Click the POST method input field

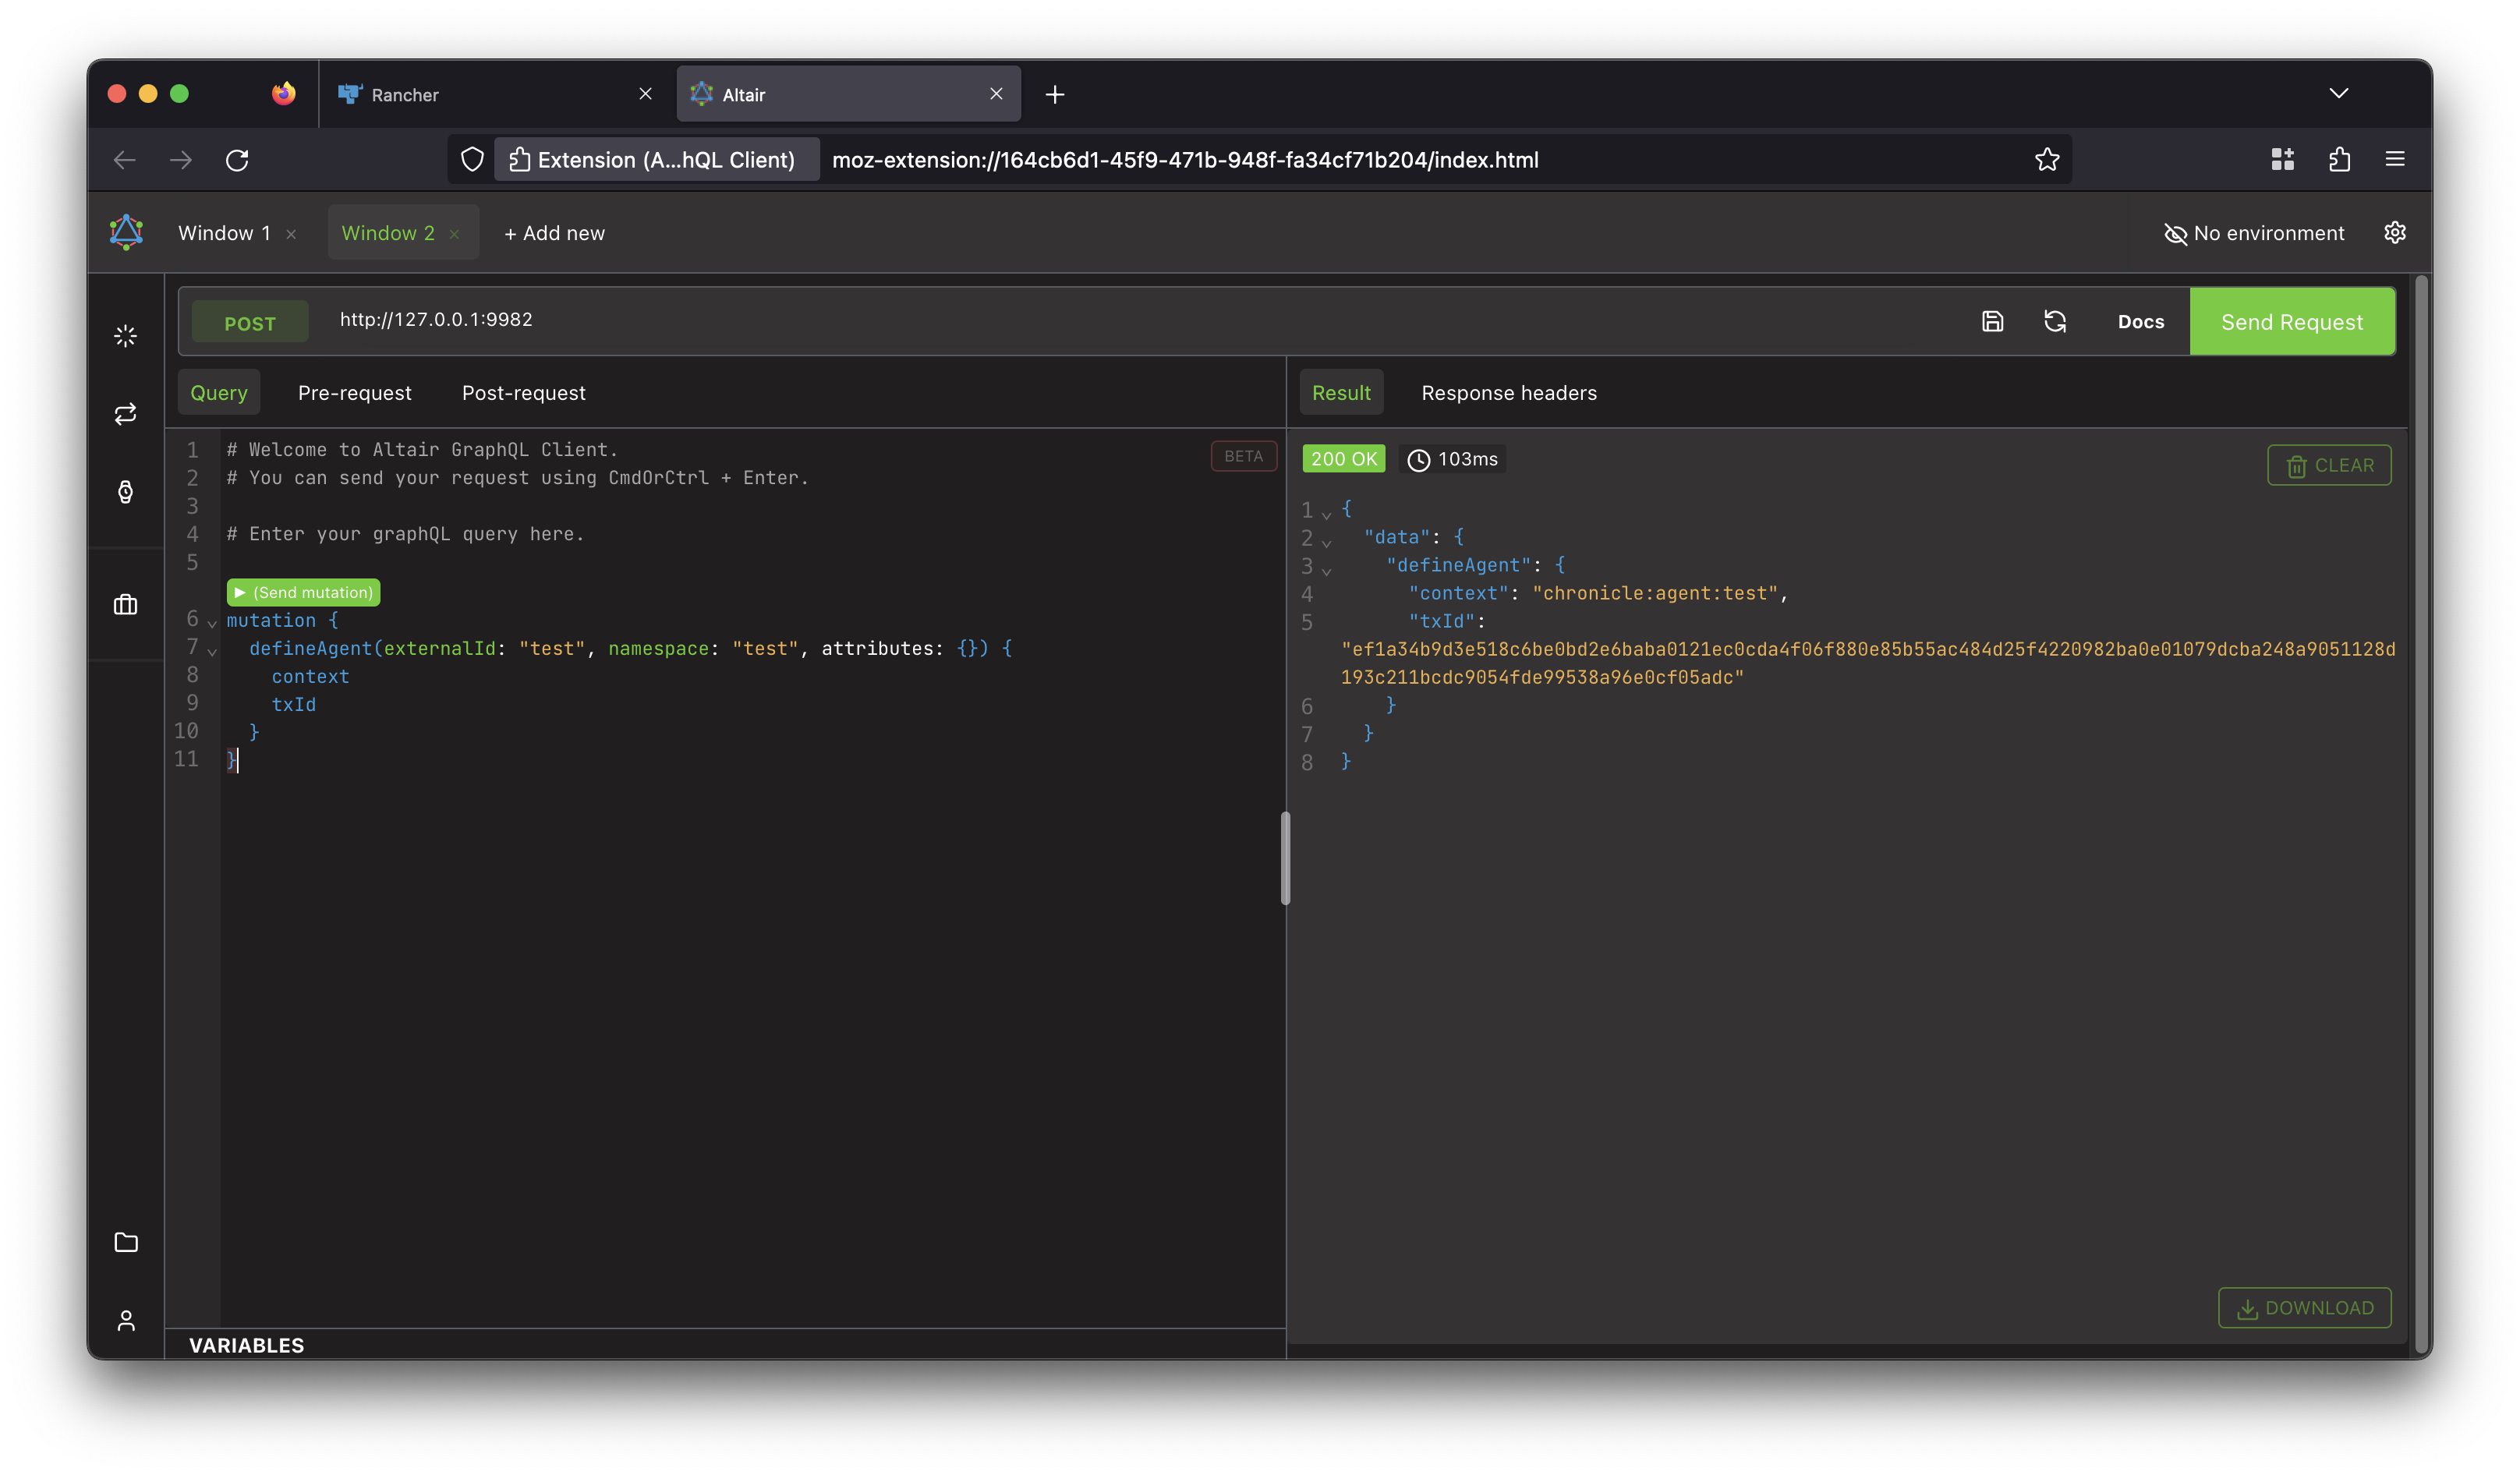(x=250, y=321)
